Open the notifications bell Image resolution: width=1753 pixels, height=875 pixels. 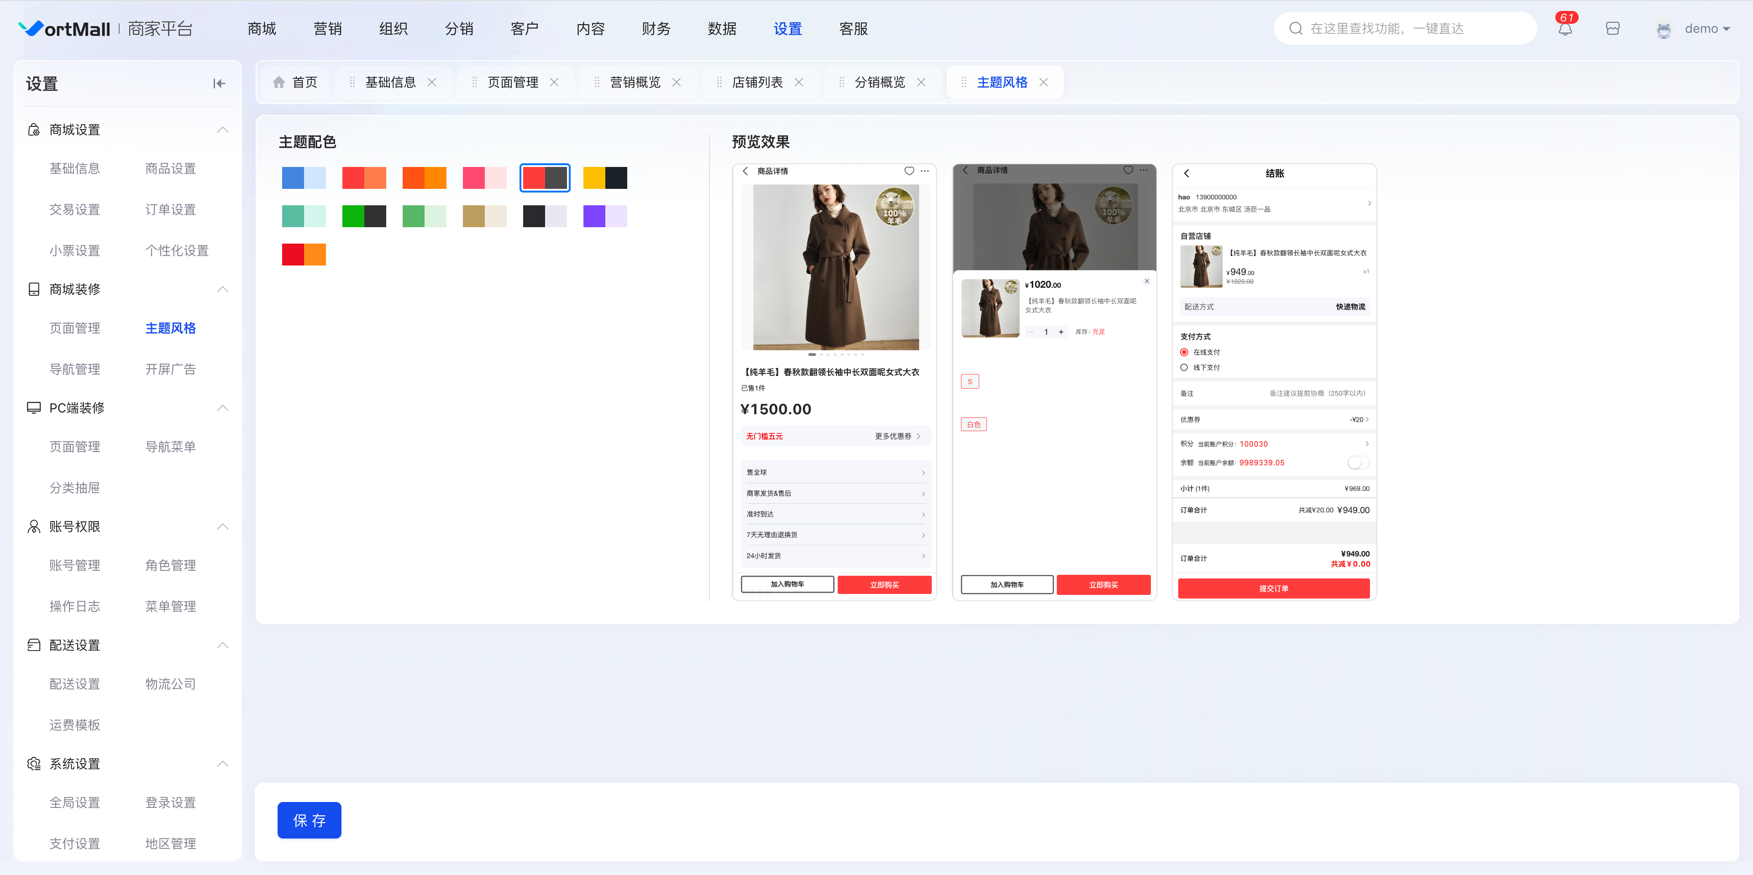[x=1565, y=29]
